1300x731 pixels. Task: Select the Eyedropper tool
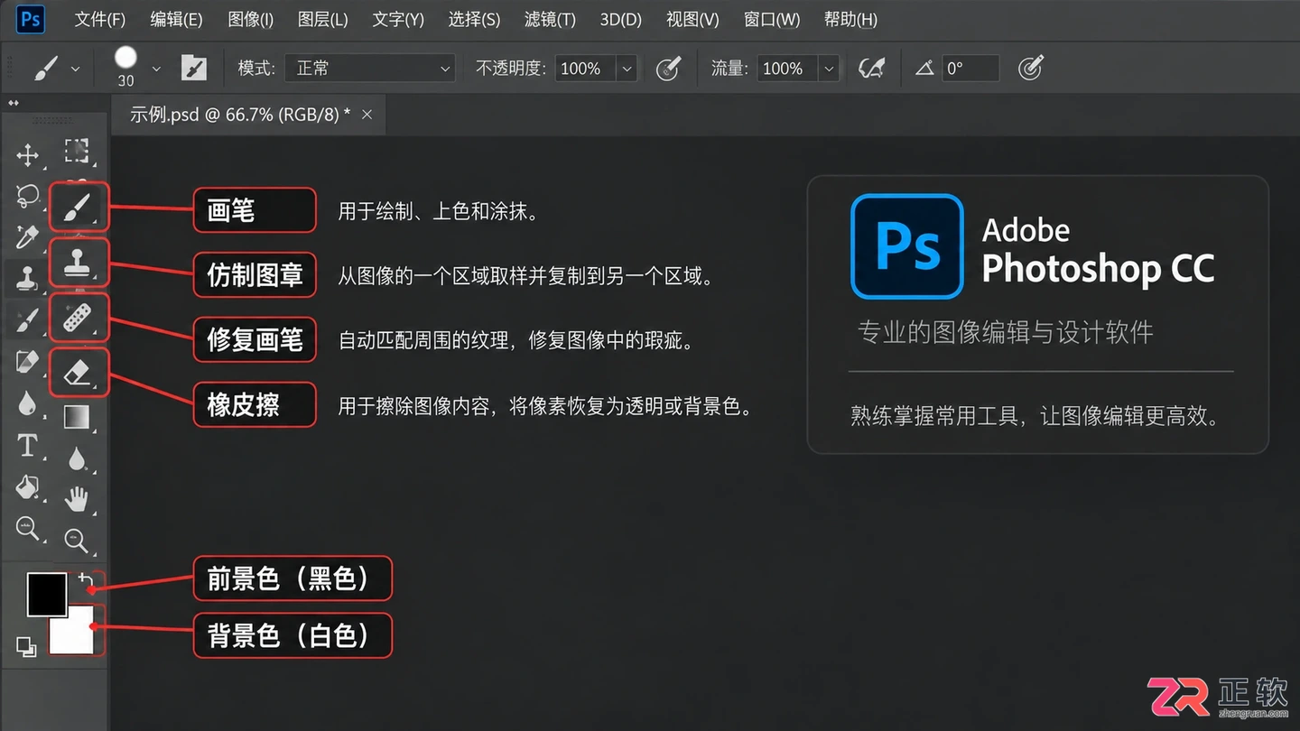(x=28, y=236)
